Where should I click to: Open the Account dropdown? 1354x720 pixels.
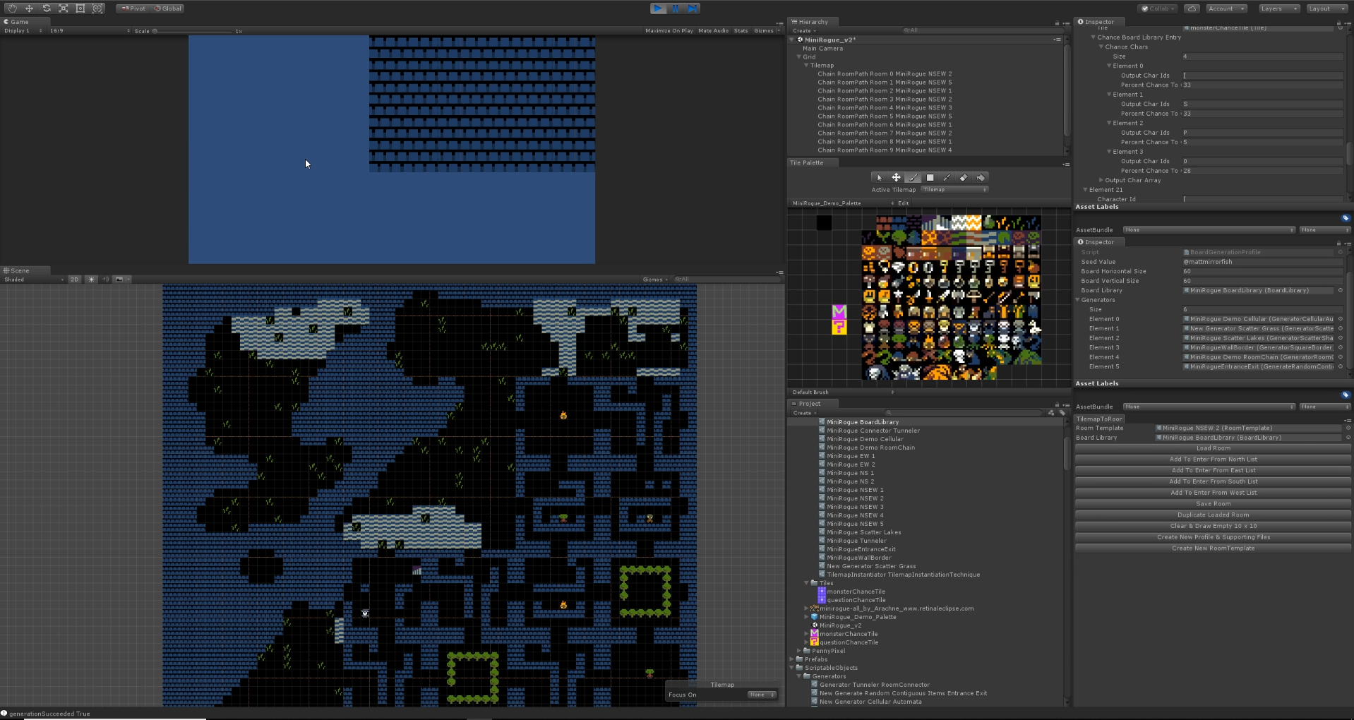tap(1226, 8)
